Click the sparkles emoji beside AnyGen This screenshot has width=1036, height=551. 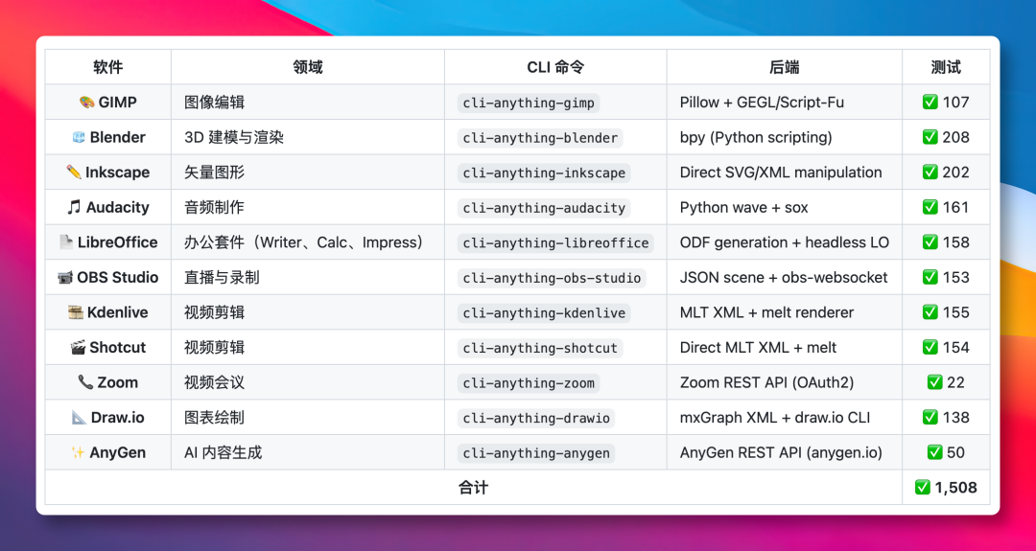click(x=78, y=452)
